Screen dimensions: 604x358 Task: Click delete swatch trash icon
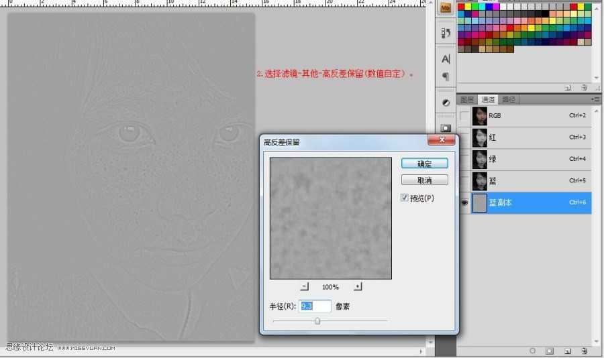(x=585, y=88)
